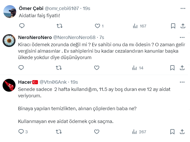Viewport: 190px width, 142px height.
Task: Like Ömer Çebi's tweet
Action: tap(97, 26)
